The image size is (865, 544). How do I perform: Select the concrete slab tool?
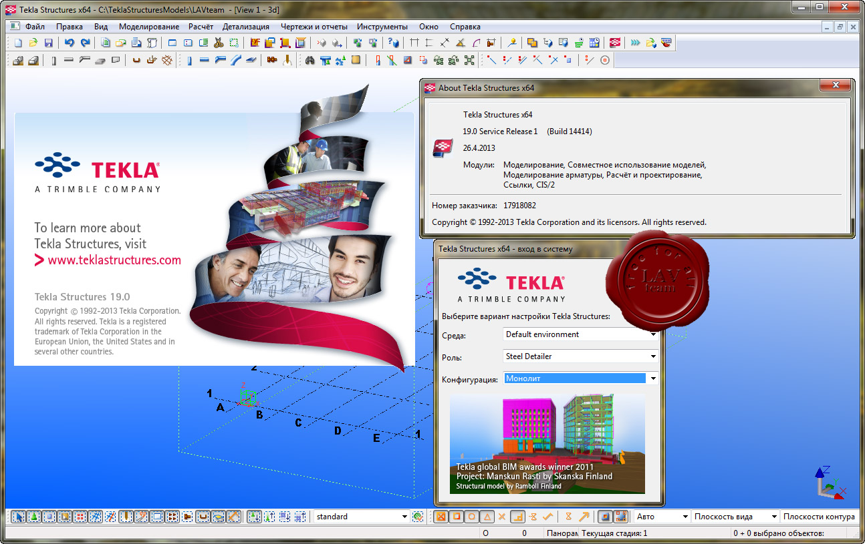[x=100, y=60]
